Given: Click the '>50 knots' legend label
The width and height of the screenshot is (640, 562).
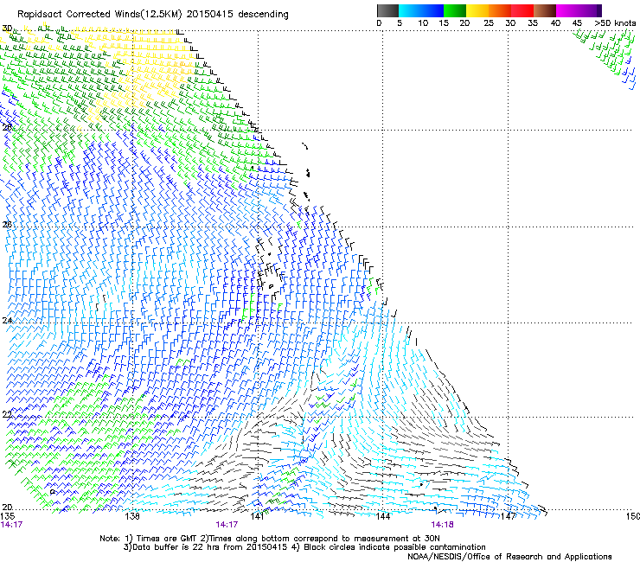Looking at the screenshot, I should click(615, 23).
